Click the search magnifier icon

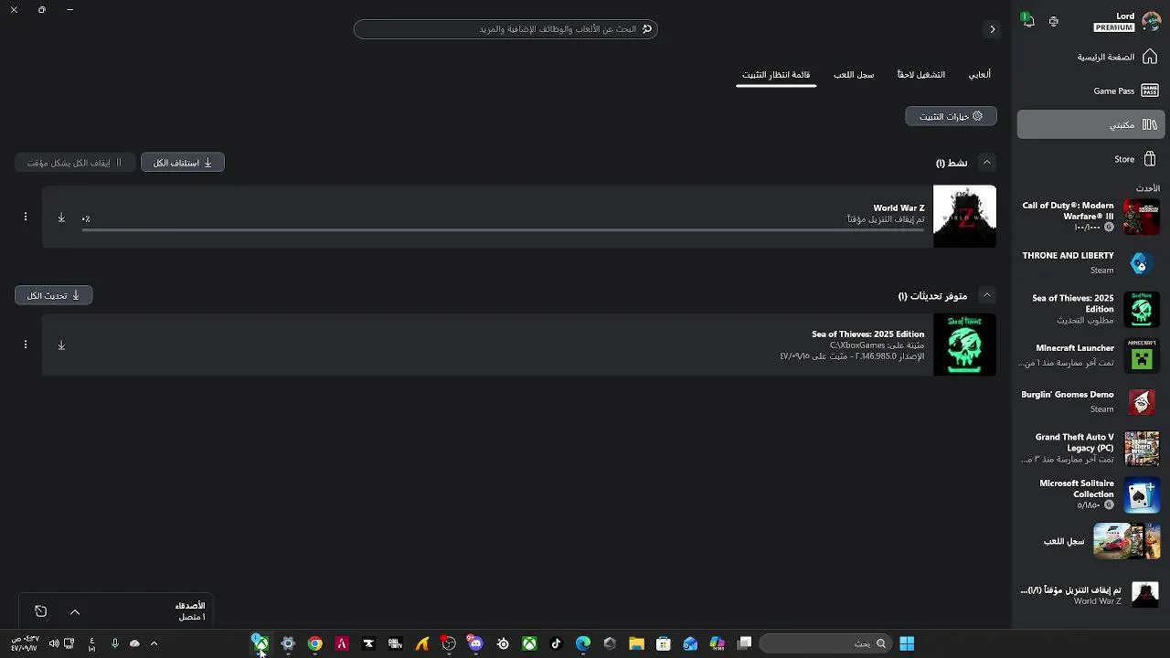pos(647,29)
